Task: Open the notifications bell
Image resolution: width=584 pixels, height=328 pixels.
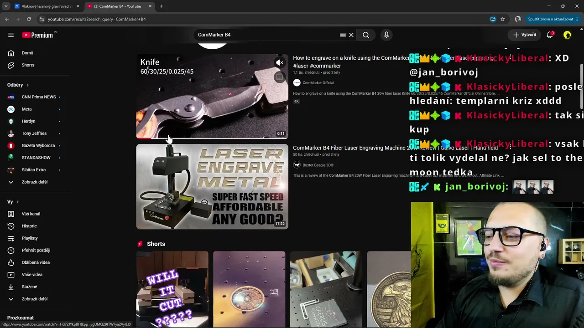Action: pos(550,35)
